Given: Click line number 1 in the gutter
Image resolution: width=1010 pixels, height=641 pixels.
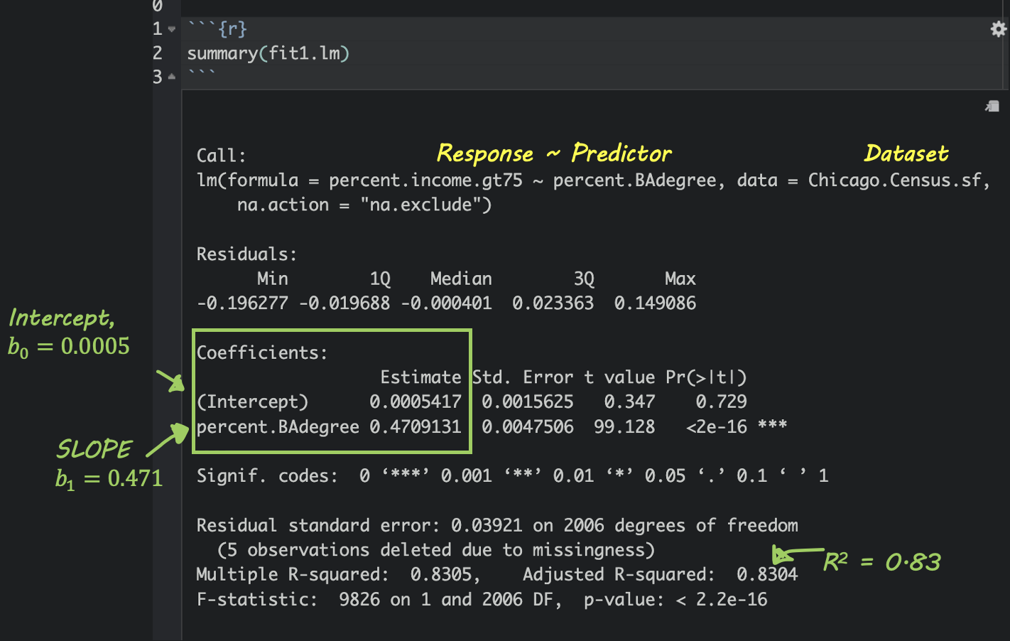Looking at the screenshot, I should (158, 29).
